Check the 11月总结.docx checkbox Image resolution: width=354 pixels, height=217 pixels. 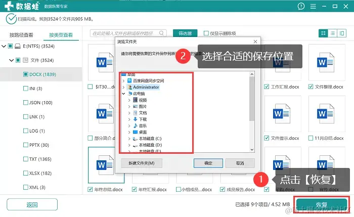(x=311, y=138)
